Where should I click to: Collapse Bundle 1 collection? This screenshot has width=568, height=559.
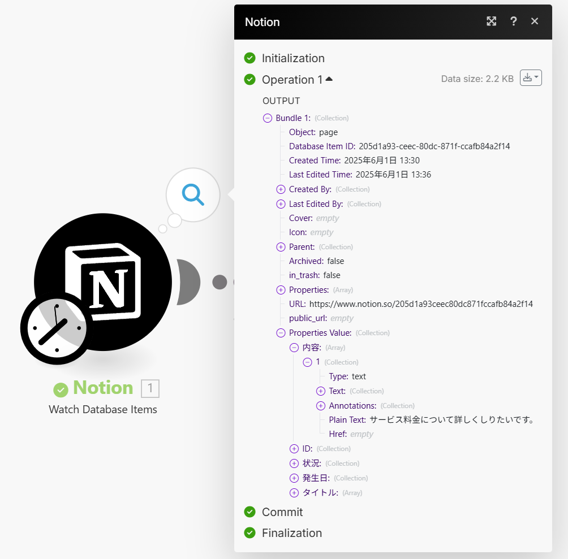268,118
